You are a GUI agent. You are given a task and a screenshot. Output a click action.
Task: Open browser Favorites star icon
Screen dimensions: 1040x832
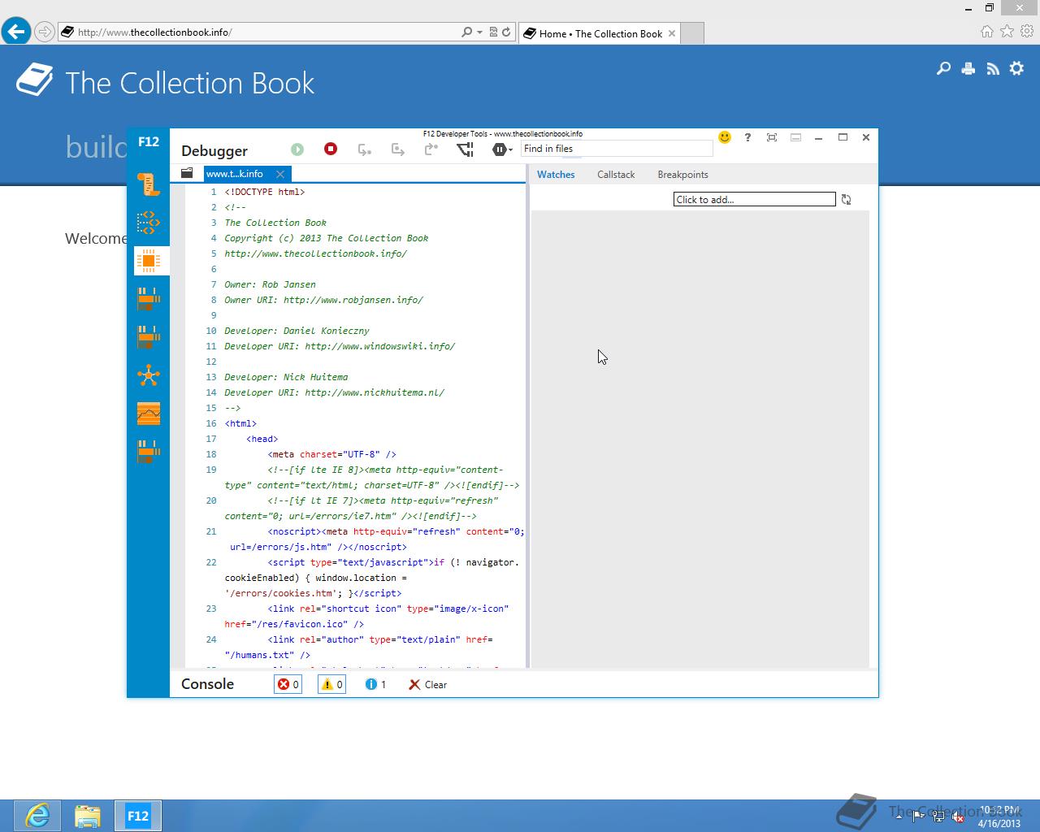1007,32
